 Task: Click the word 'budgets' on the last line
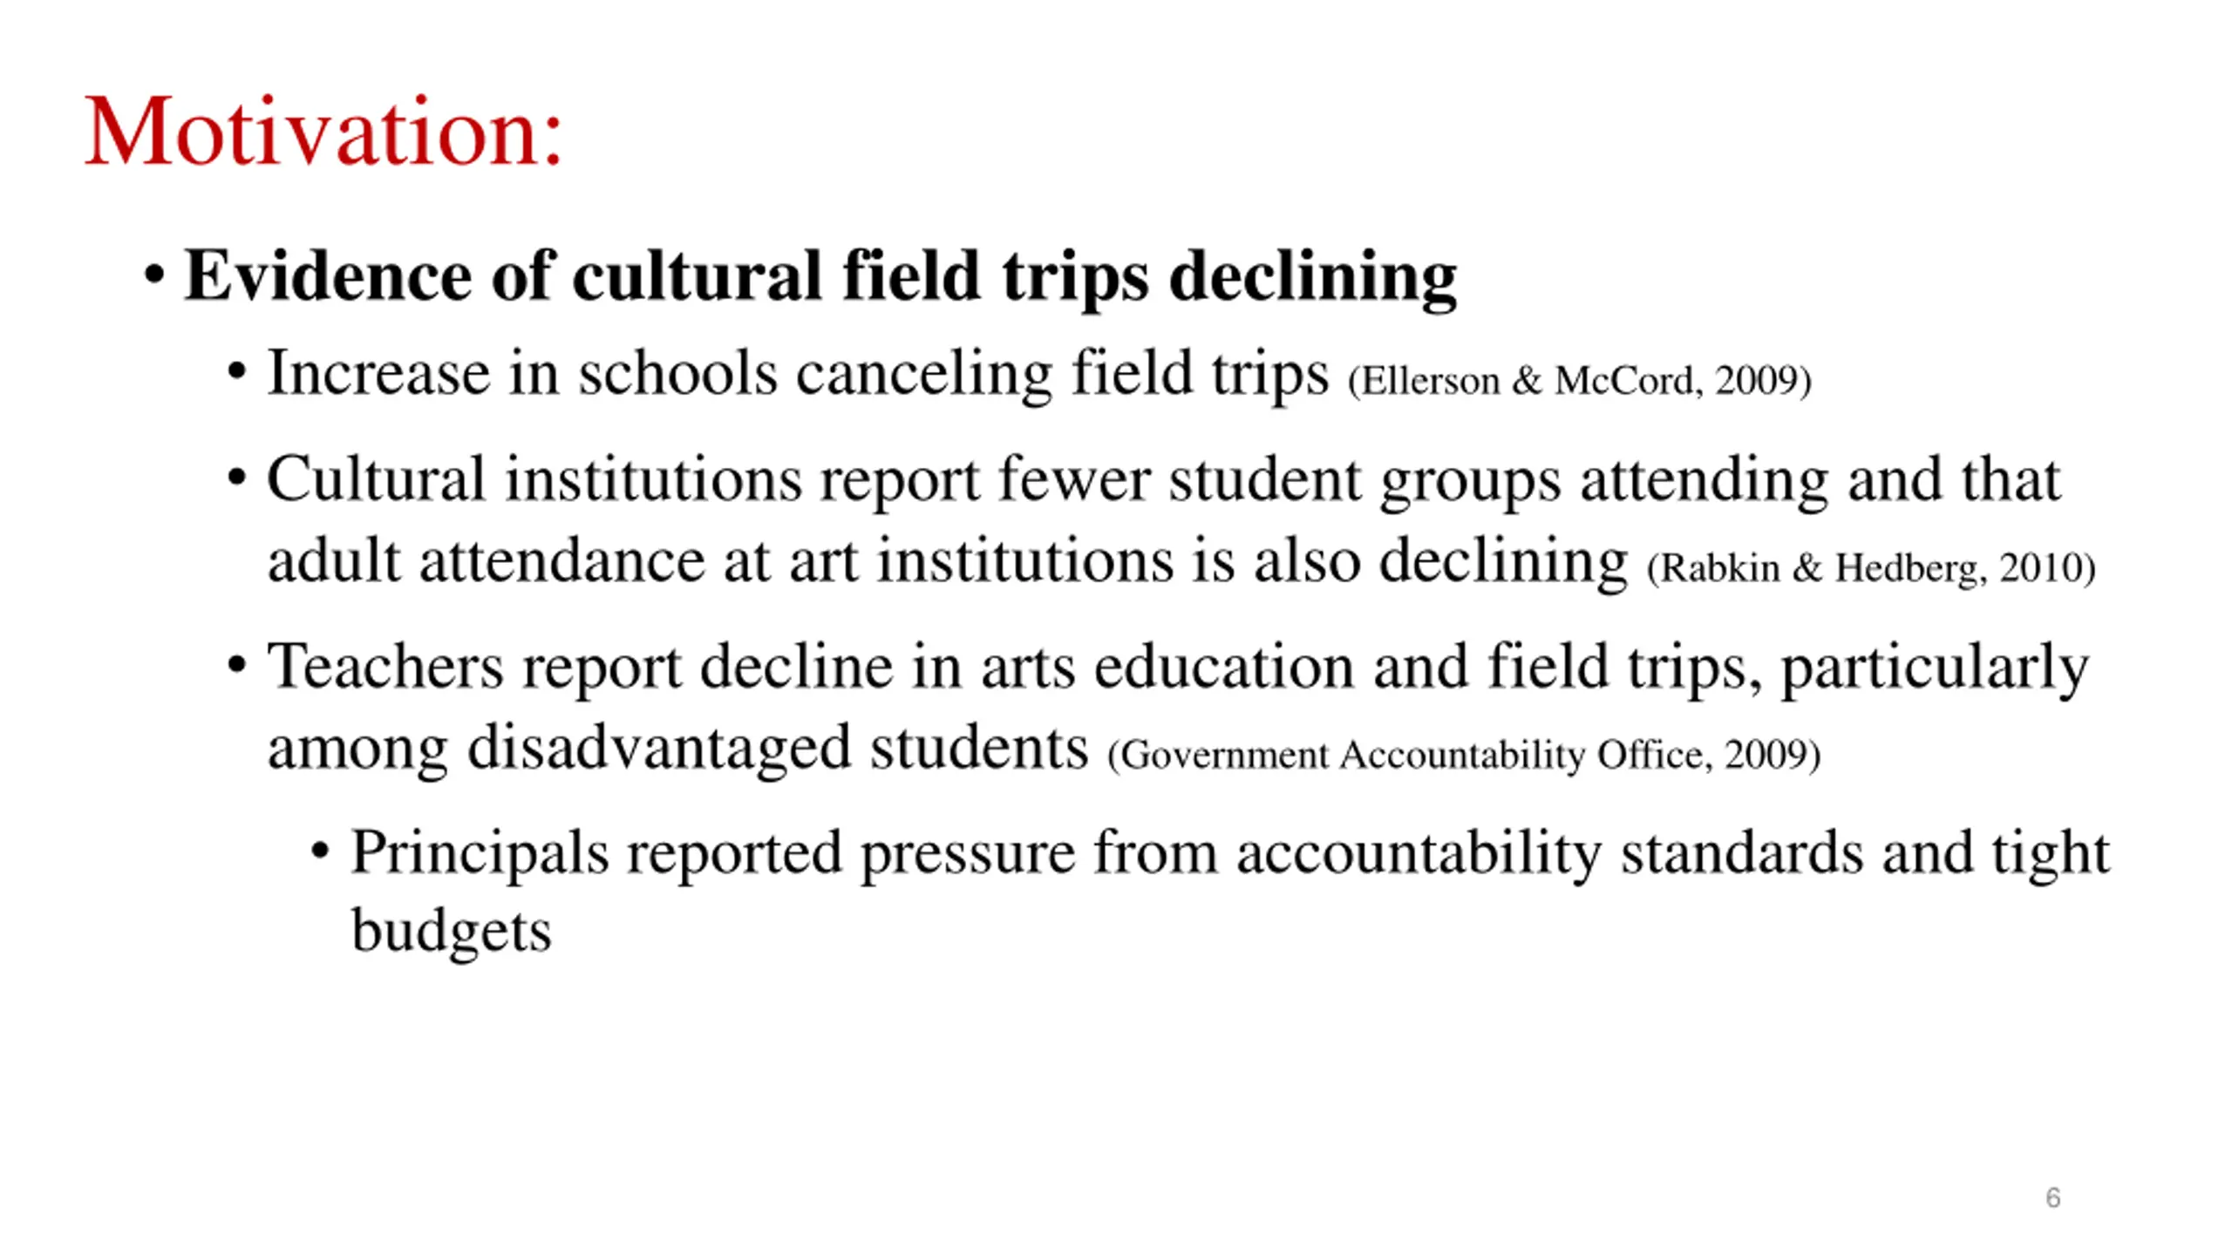coord(452,932)
